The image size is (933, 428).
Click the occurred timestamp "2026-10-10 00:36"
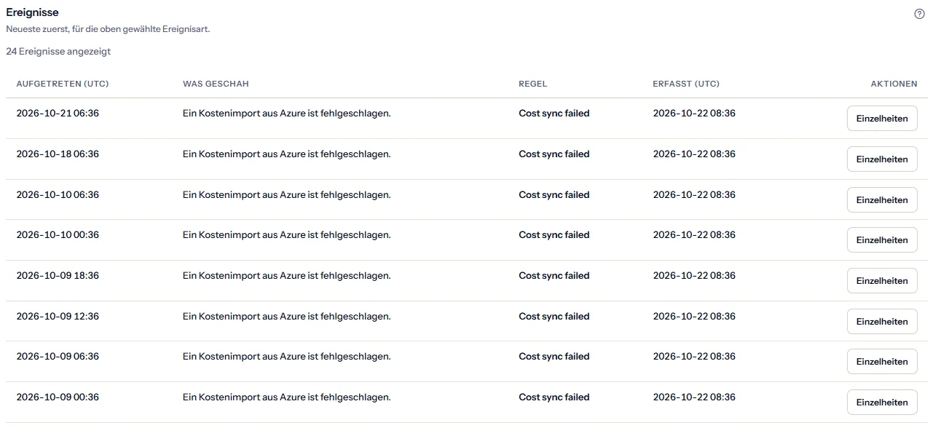pos(58,235)
